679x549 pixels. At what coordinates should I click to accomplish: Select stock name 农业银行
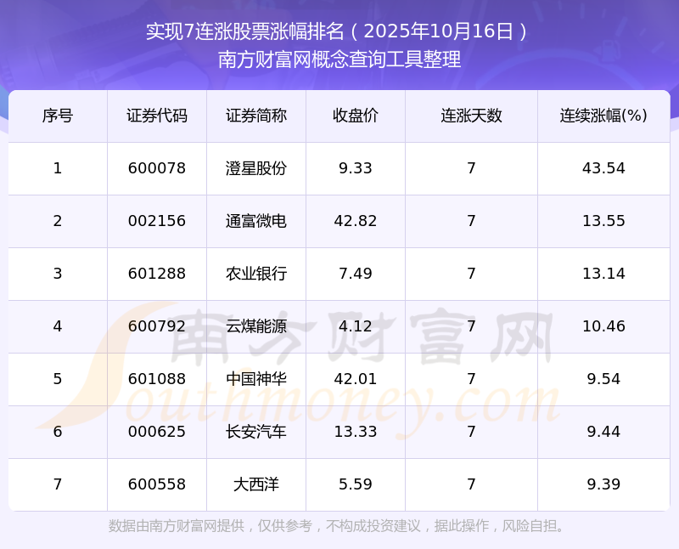click(256, 274)
